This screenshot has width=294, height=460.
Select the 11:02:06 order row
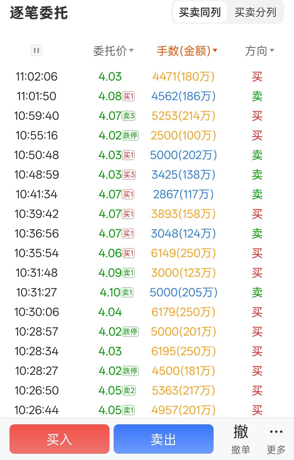[x=147, y=77]
